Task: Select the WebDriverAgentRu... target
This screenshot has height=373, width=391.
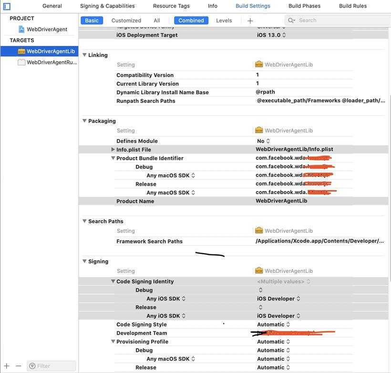Action: click(40, 62)
